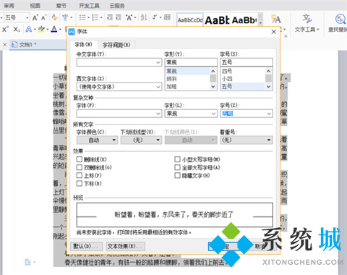Enable hidden text (隐藏文字) checkbox

click(177, 175)
